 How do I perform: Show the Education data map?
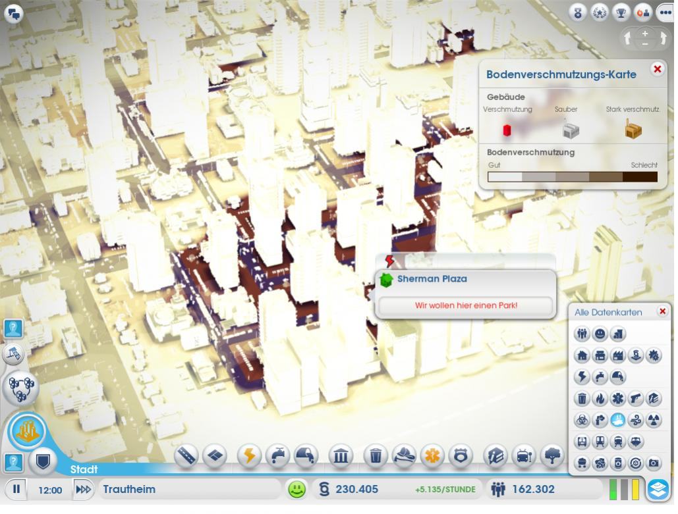(x=654, y=398)
